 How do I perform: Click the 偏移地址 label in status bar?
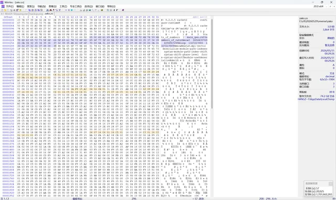[x=77, y=199]
